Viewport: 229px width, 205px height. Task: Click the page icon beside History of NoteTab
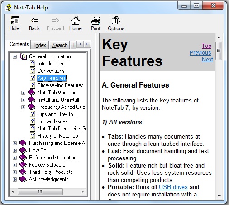click(33, 136)
